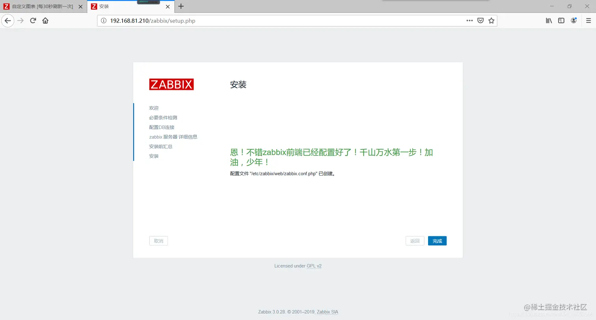
Task: Select the 安装 step in sidebar
Action: [154, 156]
